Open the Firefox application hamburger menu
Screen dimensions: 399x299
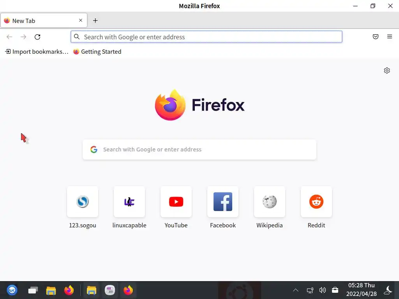[x=390, y=37]
